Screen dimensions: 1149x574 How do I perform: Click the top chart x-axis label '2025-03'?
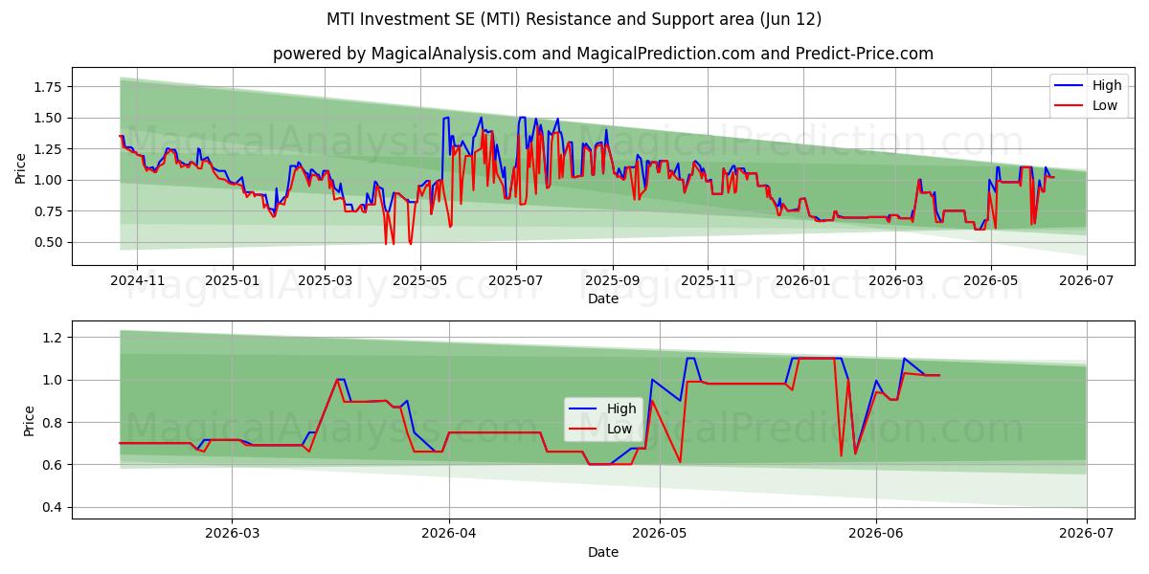coord(325,280)
